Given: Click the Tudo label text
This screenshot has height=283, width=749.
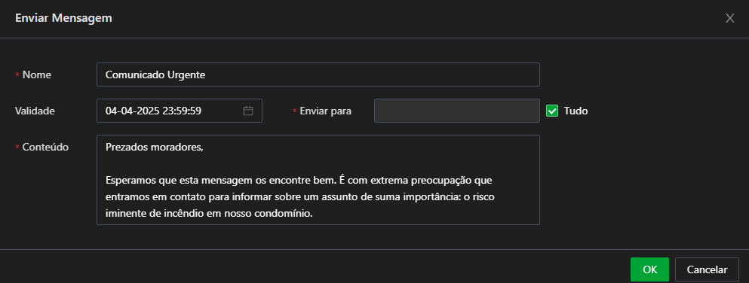Looking at the screenshot, I should click(x=576, y=111).
